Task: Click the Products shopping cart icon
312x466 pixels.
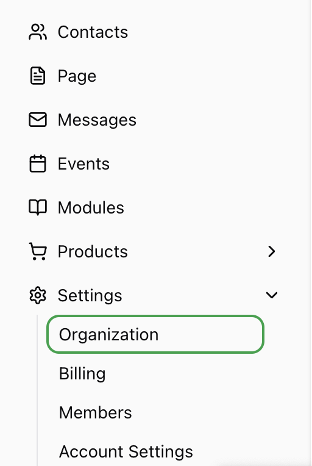Action: (x=38, y=251)
